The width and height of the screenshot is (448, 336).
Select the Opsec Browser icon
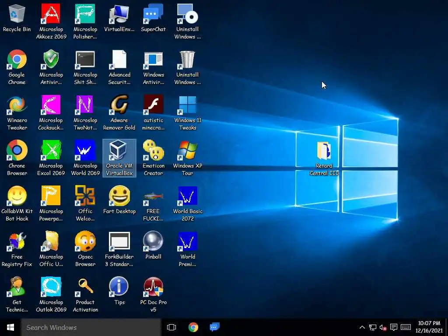pos(85,241)
